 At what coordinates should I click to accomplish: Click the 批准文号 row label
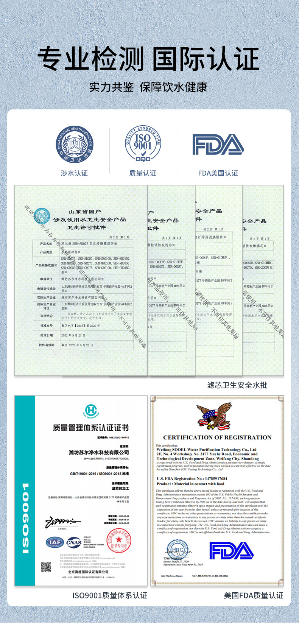tap(46, 326)
